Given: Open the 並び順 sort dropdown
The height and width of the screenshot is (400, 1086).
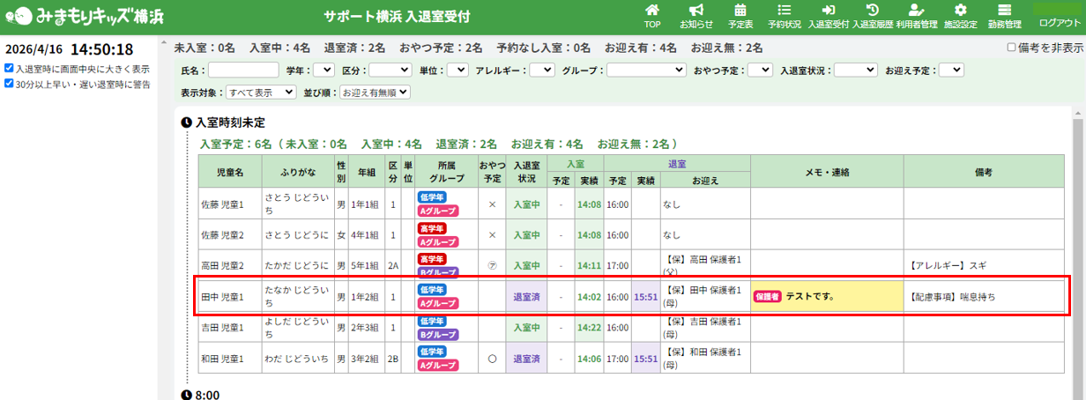Looking at the screenshot, I should 375,92.
